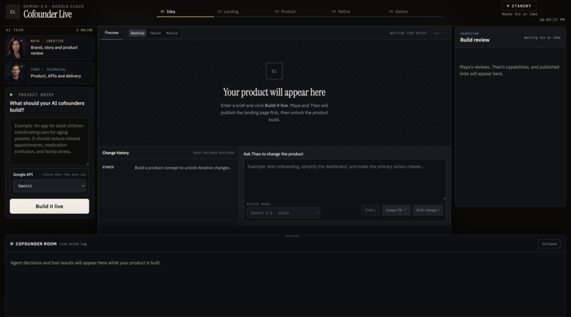Click the panel resize handle above Cofounder Room
The width and height of the screenshot is (571, 317).
[292, 236]
